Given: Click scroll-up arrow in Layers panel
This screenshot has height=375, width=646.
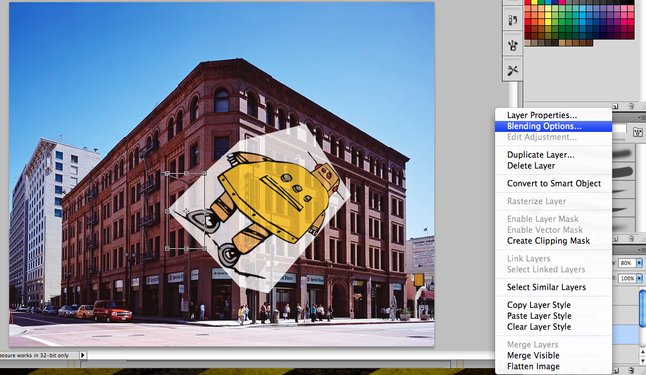Looking at the screenshot, I should pos(643,353).
